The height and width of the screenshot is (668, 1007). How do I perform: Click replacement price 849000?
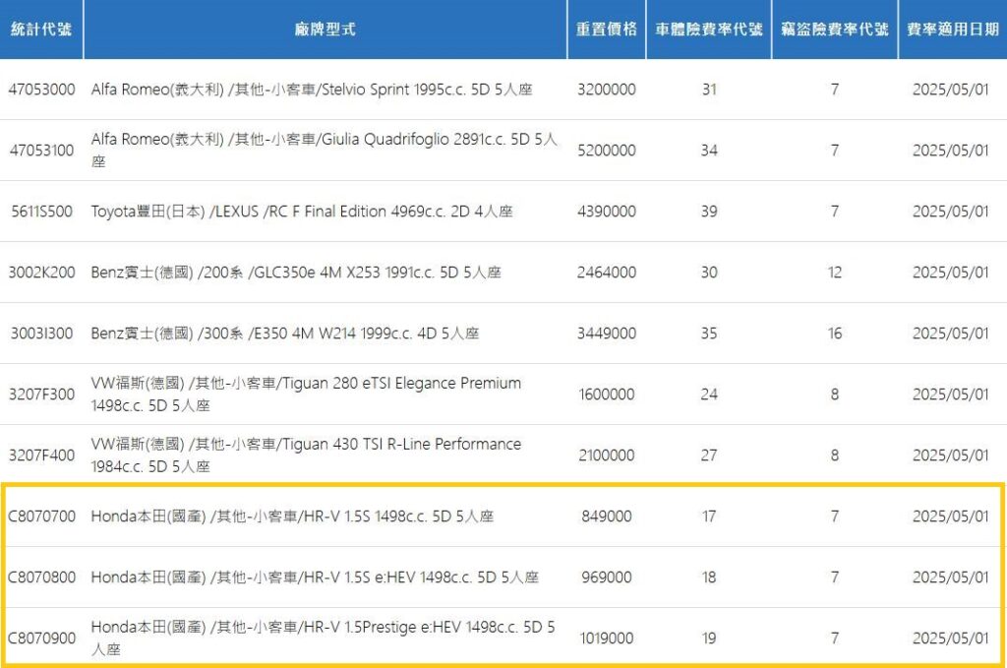(606, 516)
